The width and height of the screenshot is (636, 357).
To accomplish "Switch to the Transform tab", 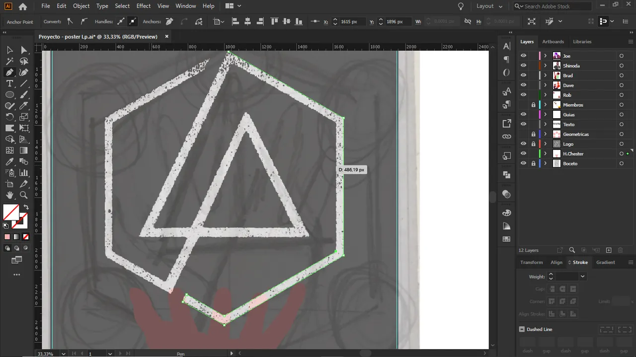I will coord(532,262).
